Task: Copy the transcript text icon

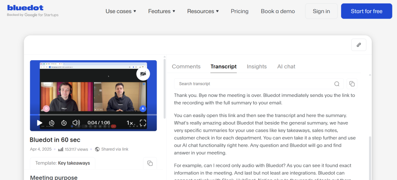Action: pyautogui.click(x=352, y=84)
